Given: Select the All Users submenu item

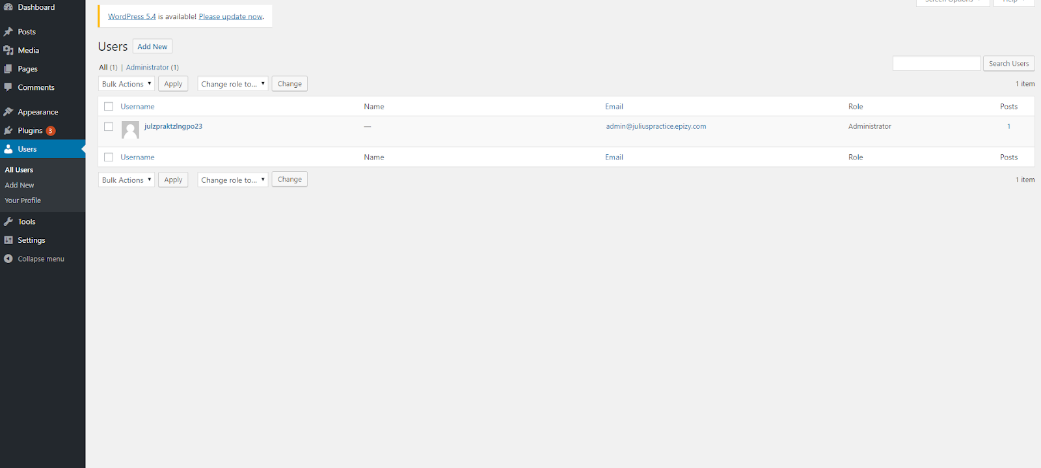Looking at the screenshot, I should (19, 170).
